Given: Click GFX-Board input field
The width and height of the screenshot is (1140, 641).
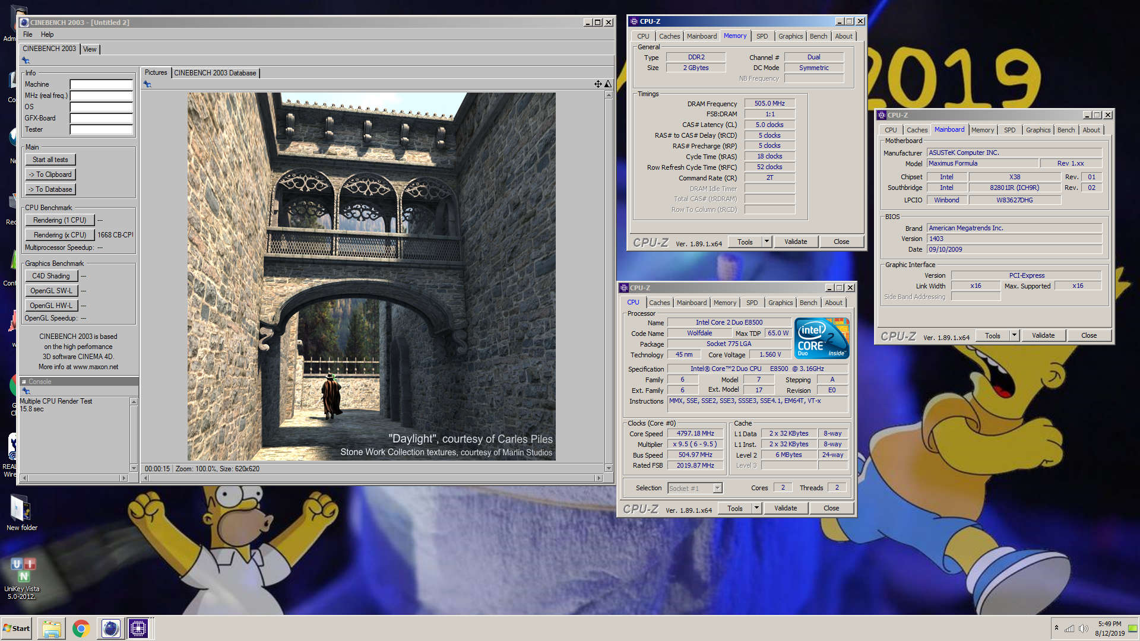Looking at the screenshot, I should point(101,118).
